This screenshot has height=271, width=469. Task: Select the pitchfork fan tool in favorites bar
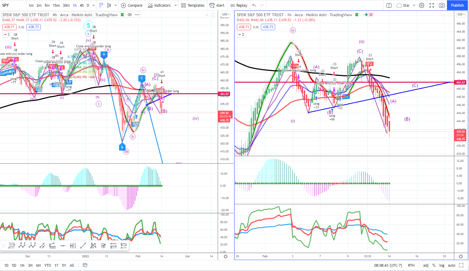click(x=52, y=246)
